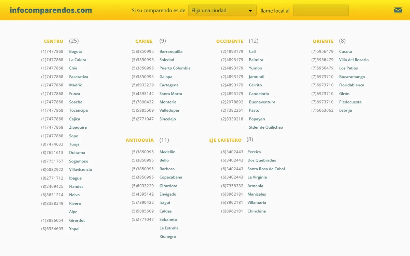Click phone number (8)7474633 beside Tunja
Image resolution: width=410 pixels, height=256 pixels.
click(x=52, y=144)
